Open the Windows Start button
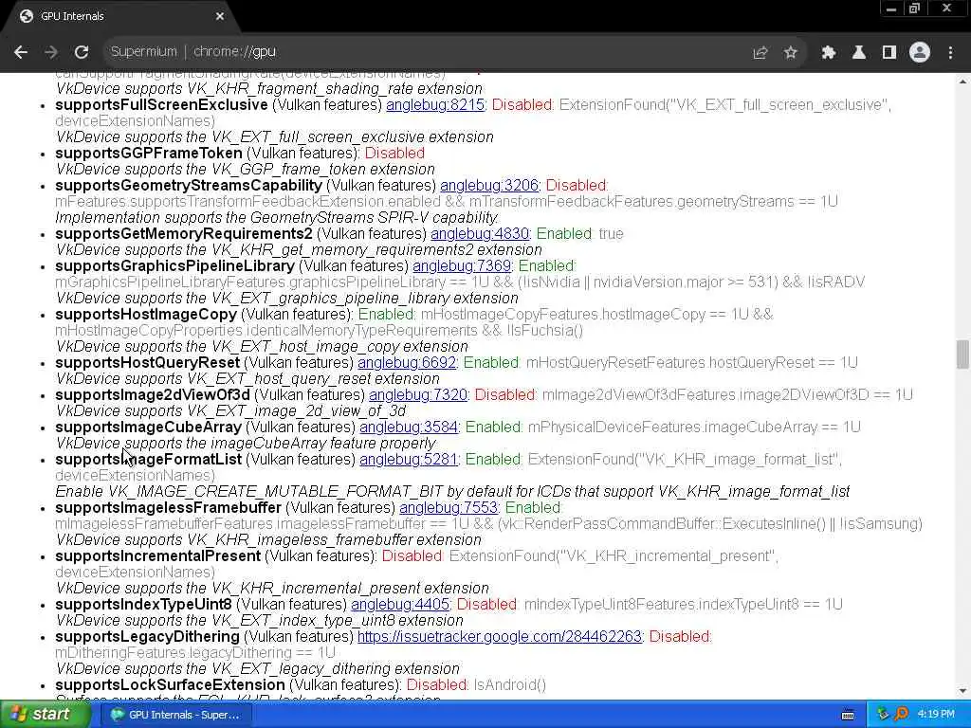 [45, 715]
